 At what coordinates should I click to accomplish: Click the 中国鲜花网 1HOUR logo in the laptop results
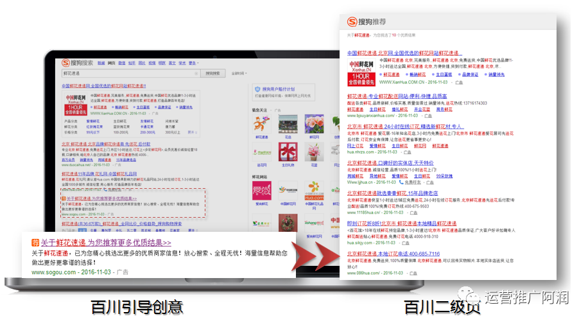[x=76, y=104]
